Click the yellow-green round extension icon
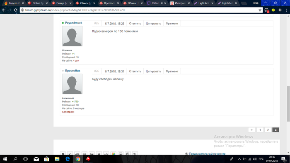 [273, 10]
